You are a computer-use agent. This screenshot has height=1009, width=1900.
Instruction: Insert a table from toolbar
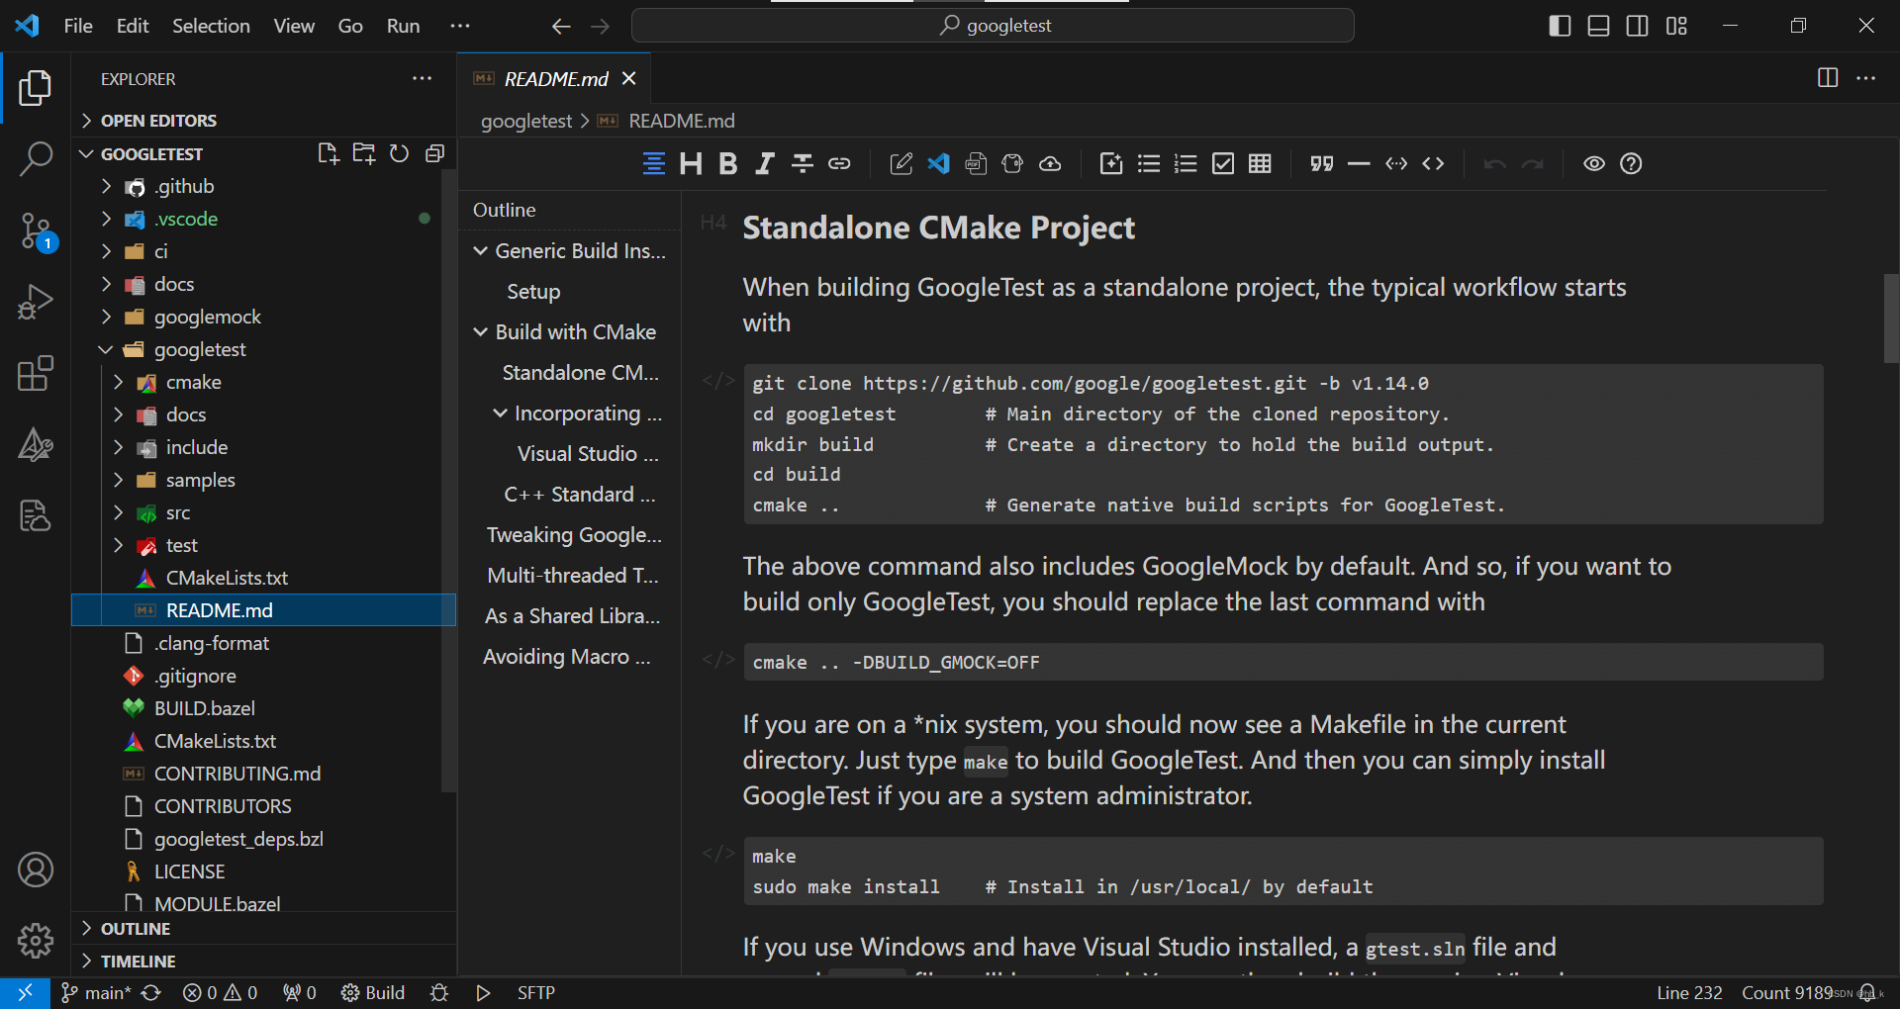pos(1260,164)
